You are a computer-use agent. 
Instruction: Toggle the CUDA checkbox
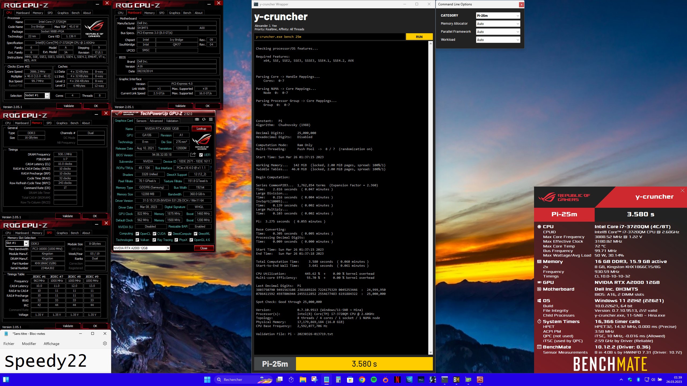155,233
